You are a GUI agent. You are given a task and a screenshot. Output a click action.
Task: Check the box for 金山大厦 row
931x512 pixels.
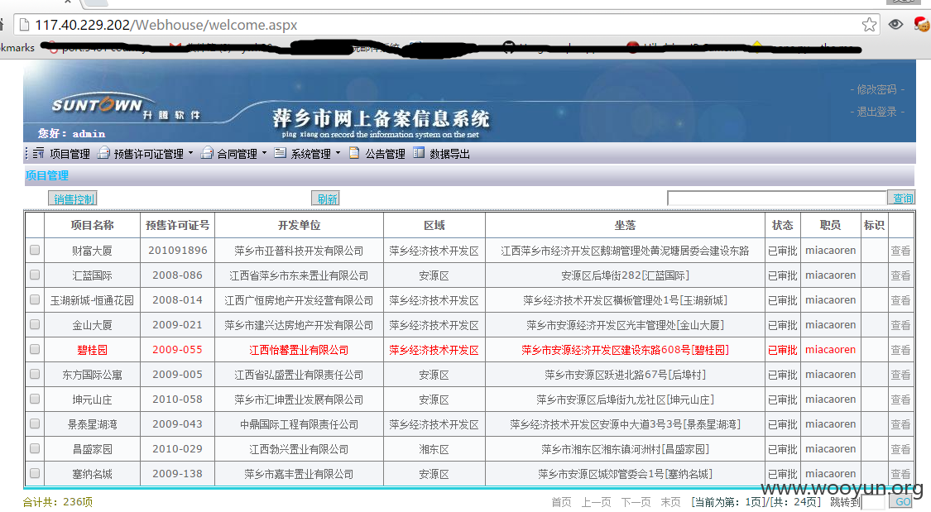tap(35, 324)
